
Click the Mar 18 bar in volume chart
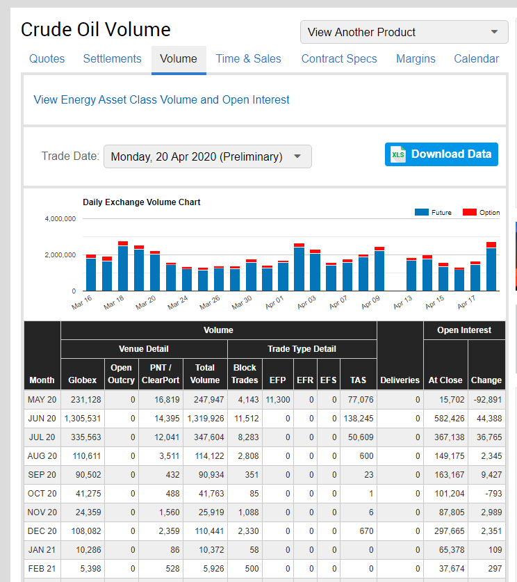122,268
